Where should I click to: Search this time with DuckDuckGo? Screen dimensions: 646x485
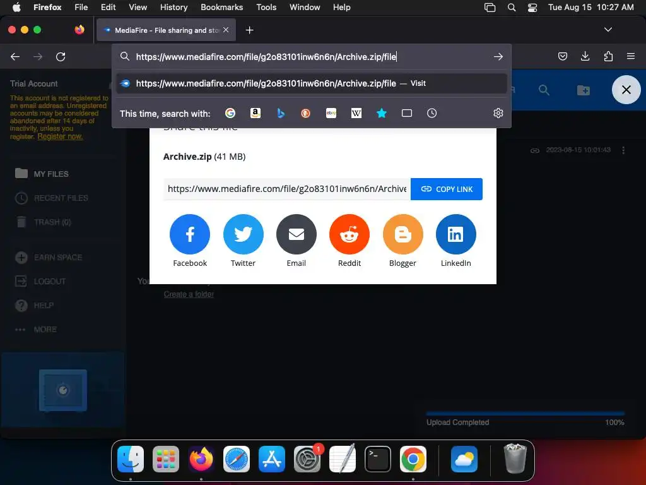tap(306, 113)
